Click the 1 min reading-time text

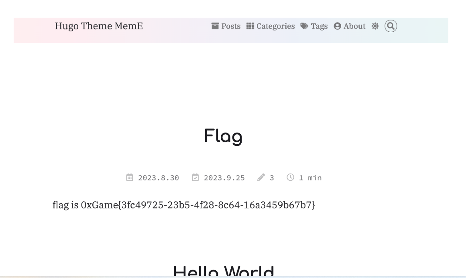309,177
